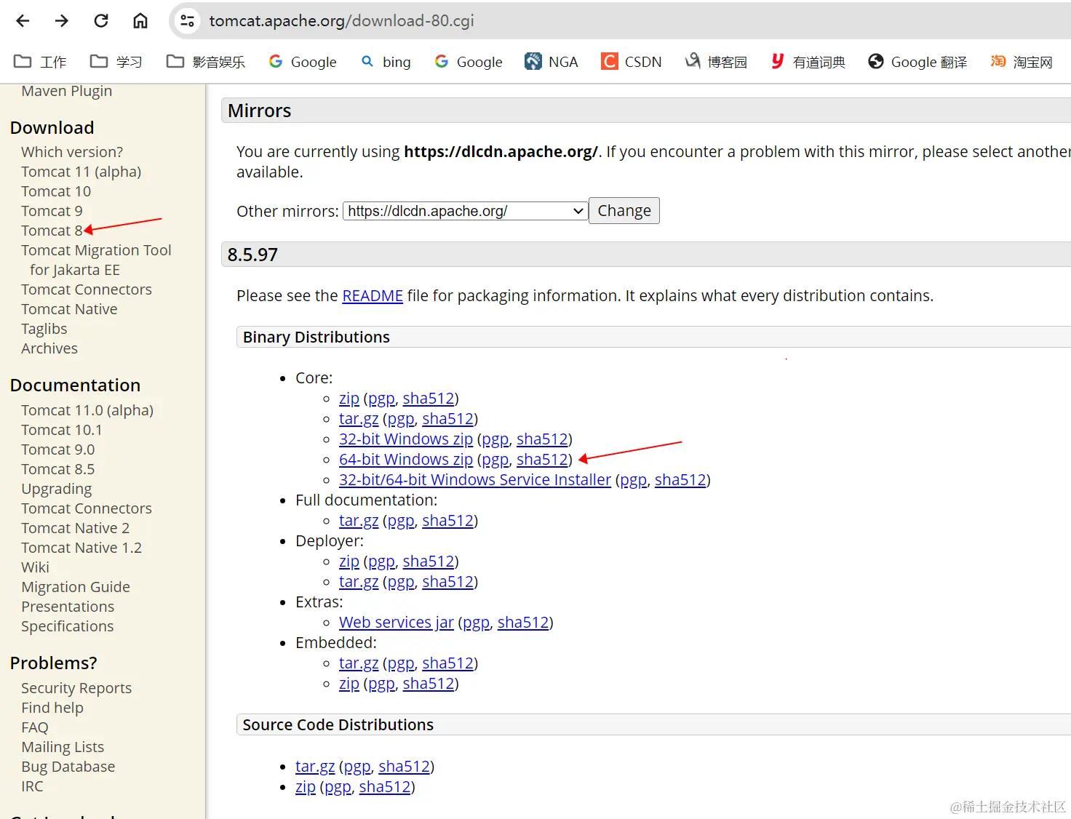The image size is (1071, 819).
Task: Open Which version? sidebar link
Action: (x=72, y=152)
